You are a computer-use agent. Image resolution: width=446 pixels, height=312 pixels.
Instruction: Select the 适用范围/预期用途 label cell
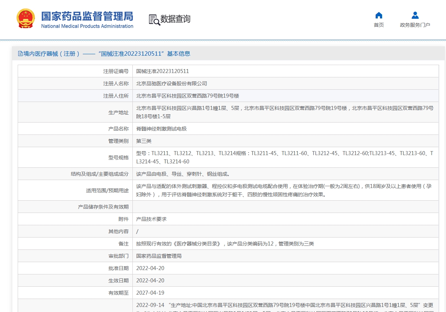(x=75, y=191)
